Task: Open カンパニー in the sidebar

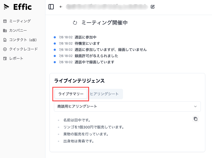Action: click(15, 31)
